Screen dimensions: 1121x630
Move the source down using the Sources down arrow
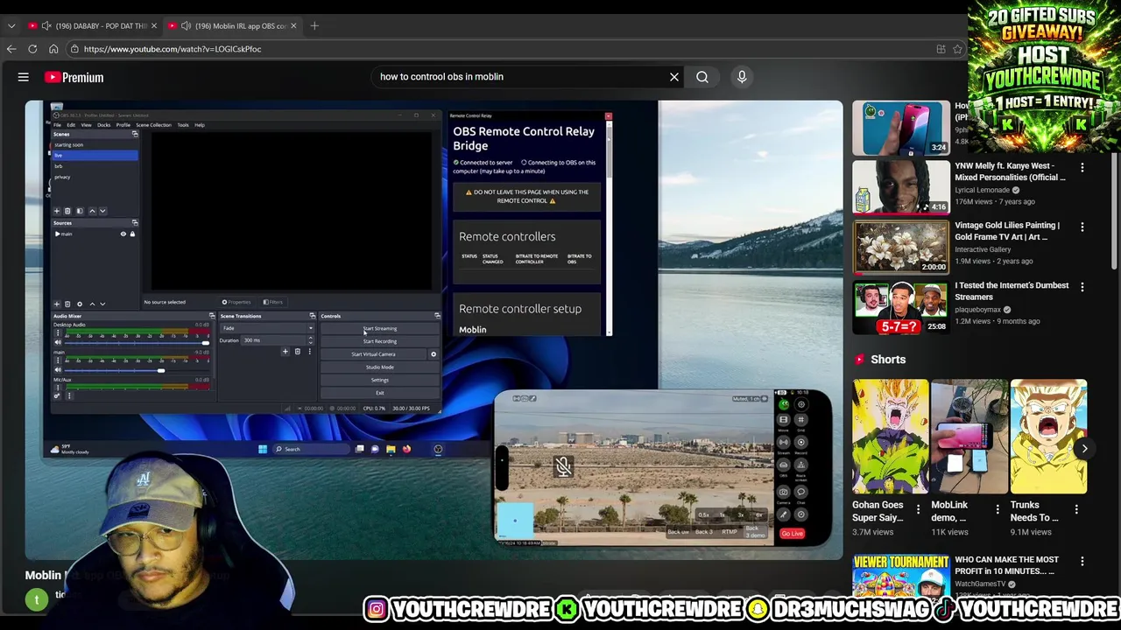[x=102, y=304]
